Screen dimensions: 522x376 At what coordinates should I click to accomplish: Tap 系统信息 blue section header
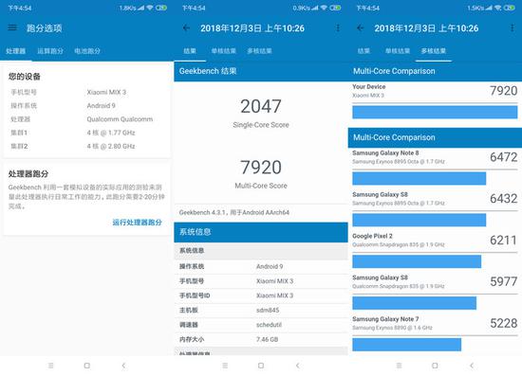pos(261,232)
